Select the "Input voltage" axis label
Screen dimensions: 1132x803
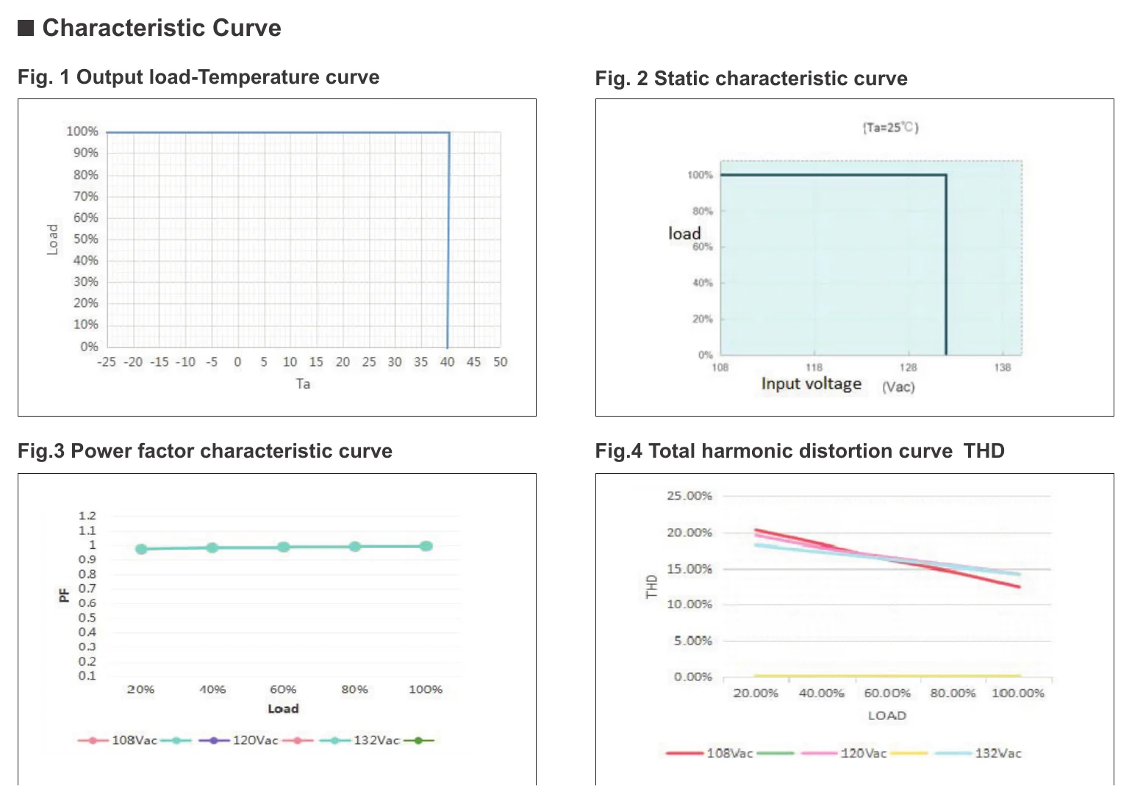coord(812,384)
